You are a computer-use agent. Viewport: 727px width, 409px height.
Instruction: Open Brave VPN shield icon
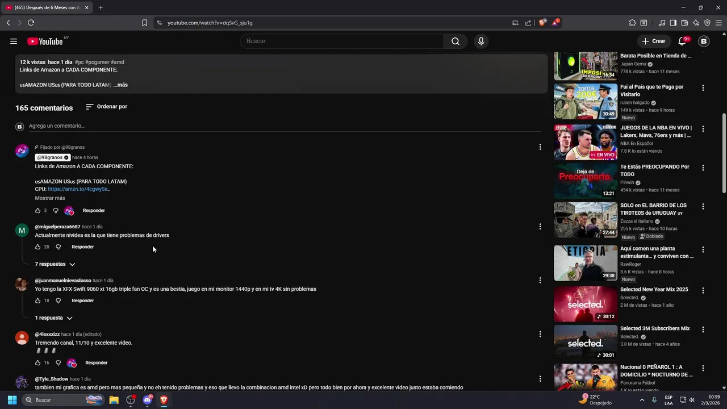707,23
